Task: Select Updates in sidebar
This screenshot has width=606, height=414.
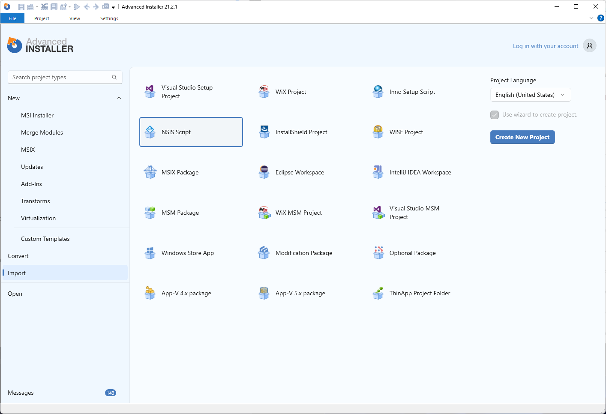Action: point(32,167)
